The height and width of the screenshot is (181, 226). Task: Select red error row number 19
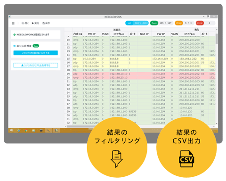[140, 74]
